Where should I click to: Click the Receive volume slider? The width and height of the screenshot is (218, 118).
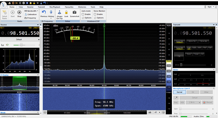(24, 45)
